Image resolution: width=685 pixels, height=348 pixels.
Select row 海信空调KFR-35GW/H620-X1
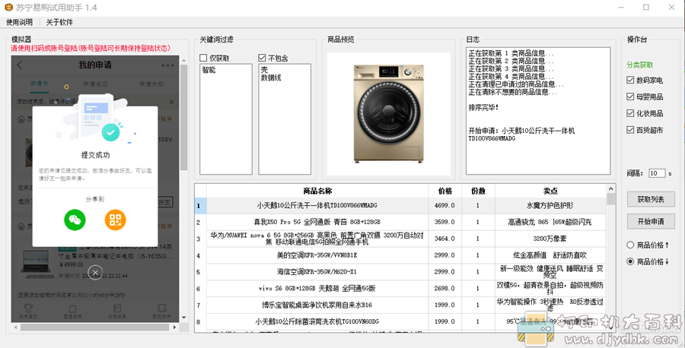317,272
